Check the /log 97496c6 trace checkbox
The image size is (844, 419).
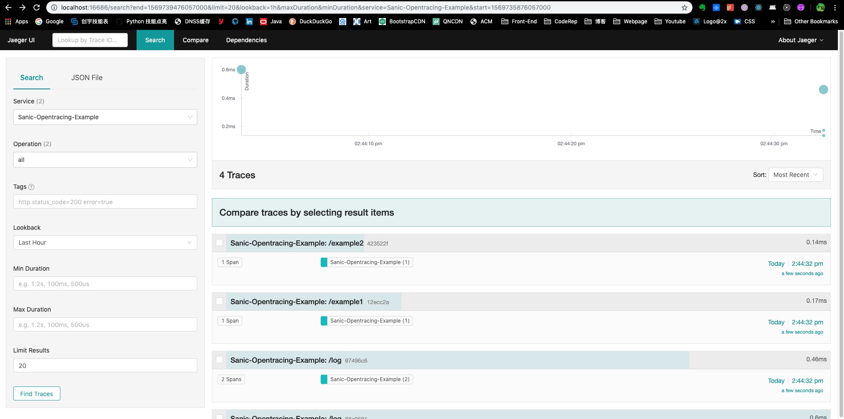(219, 360)
